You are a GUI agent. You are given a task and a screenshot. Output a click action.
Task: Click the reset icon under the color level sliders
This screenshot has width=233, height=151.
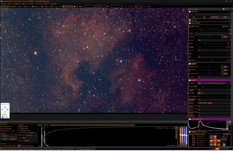point(186,146)
